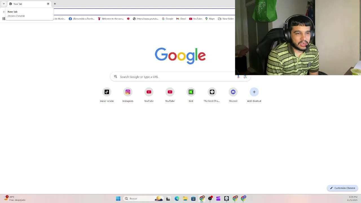Open the Google bookmark
The image size is (361, 203).
tap(168, 19)
